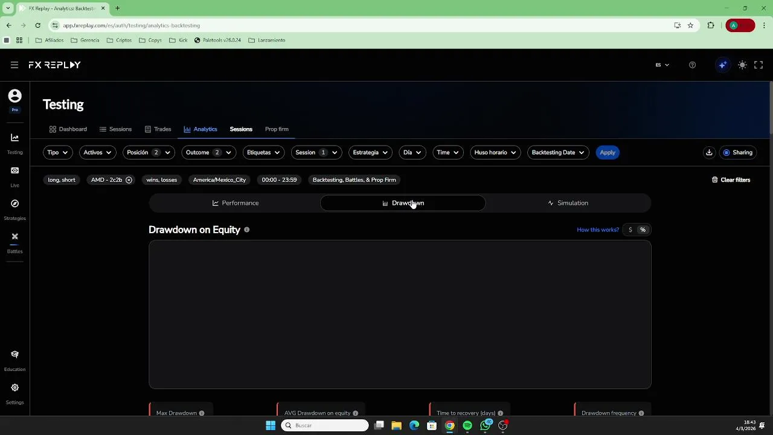Image resolution: width=773 pixels, height=435 pixels.
Task: Expand the Activos filter dropdown
Action: tap(97, 152)
